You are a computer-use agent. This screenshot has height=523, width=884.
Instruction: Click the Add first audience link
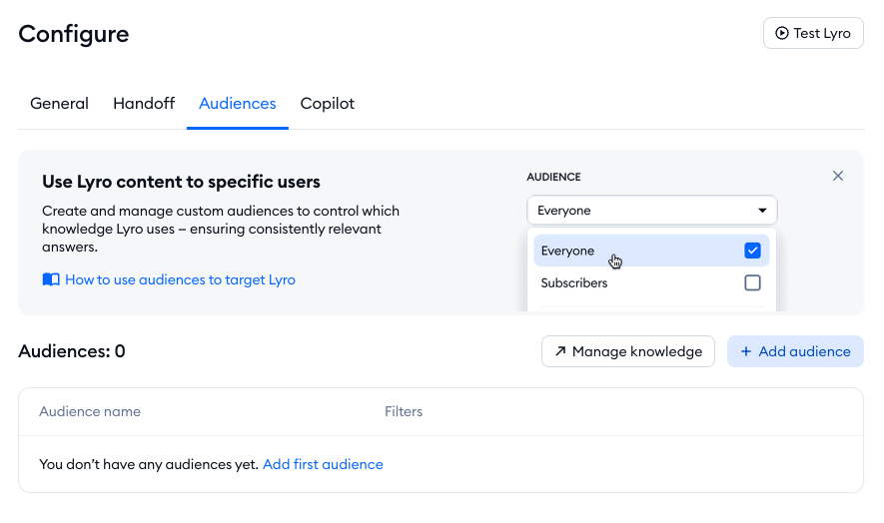[323, 464]
